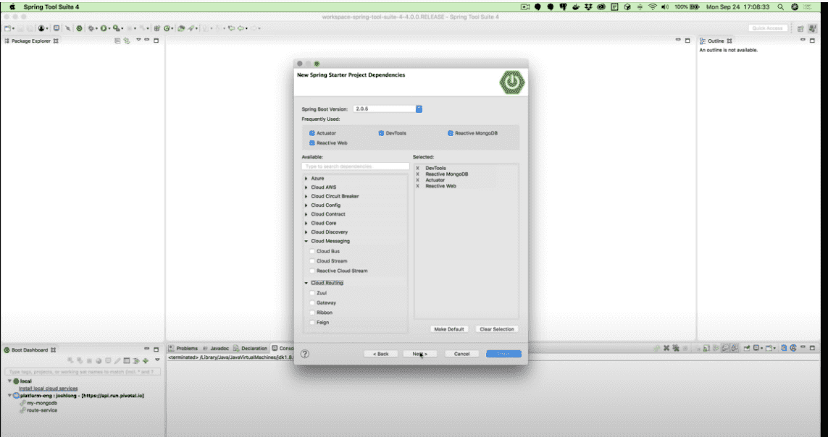The width and height of the screenshot is (828, 437).
Task: Check the Cloud Bus checkbox
Action: tap(312, 252)
